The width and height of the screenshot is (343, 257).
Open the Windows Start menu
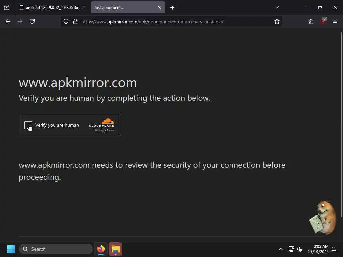(11, 249)
